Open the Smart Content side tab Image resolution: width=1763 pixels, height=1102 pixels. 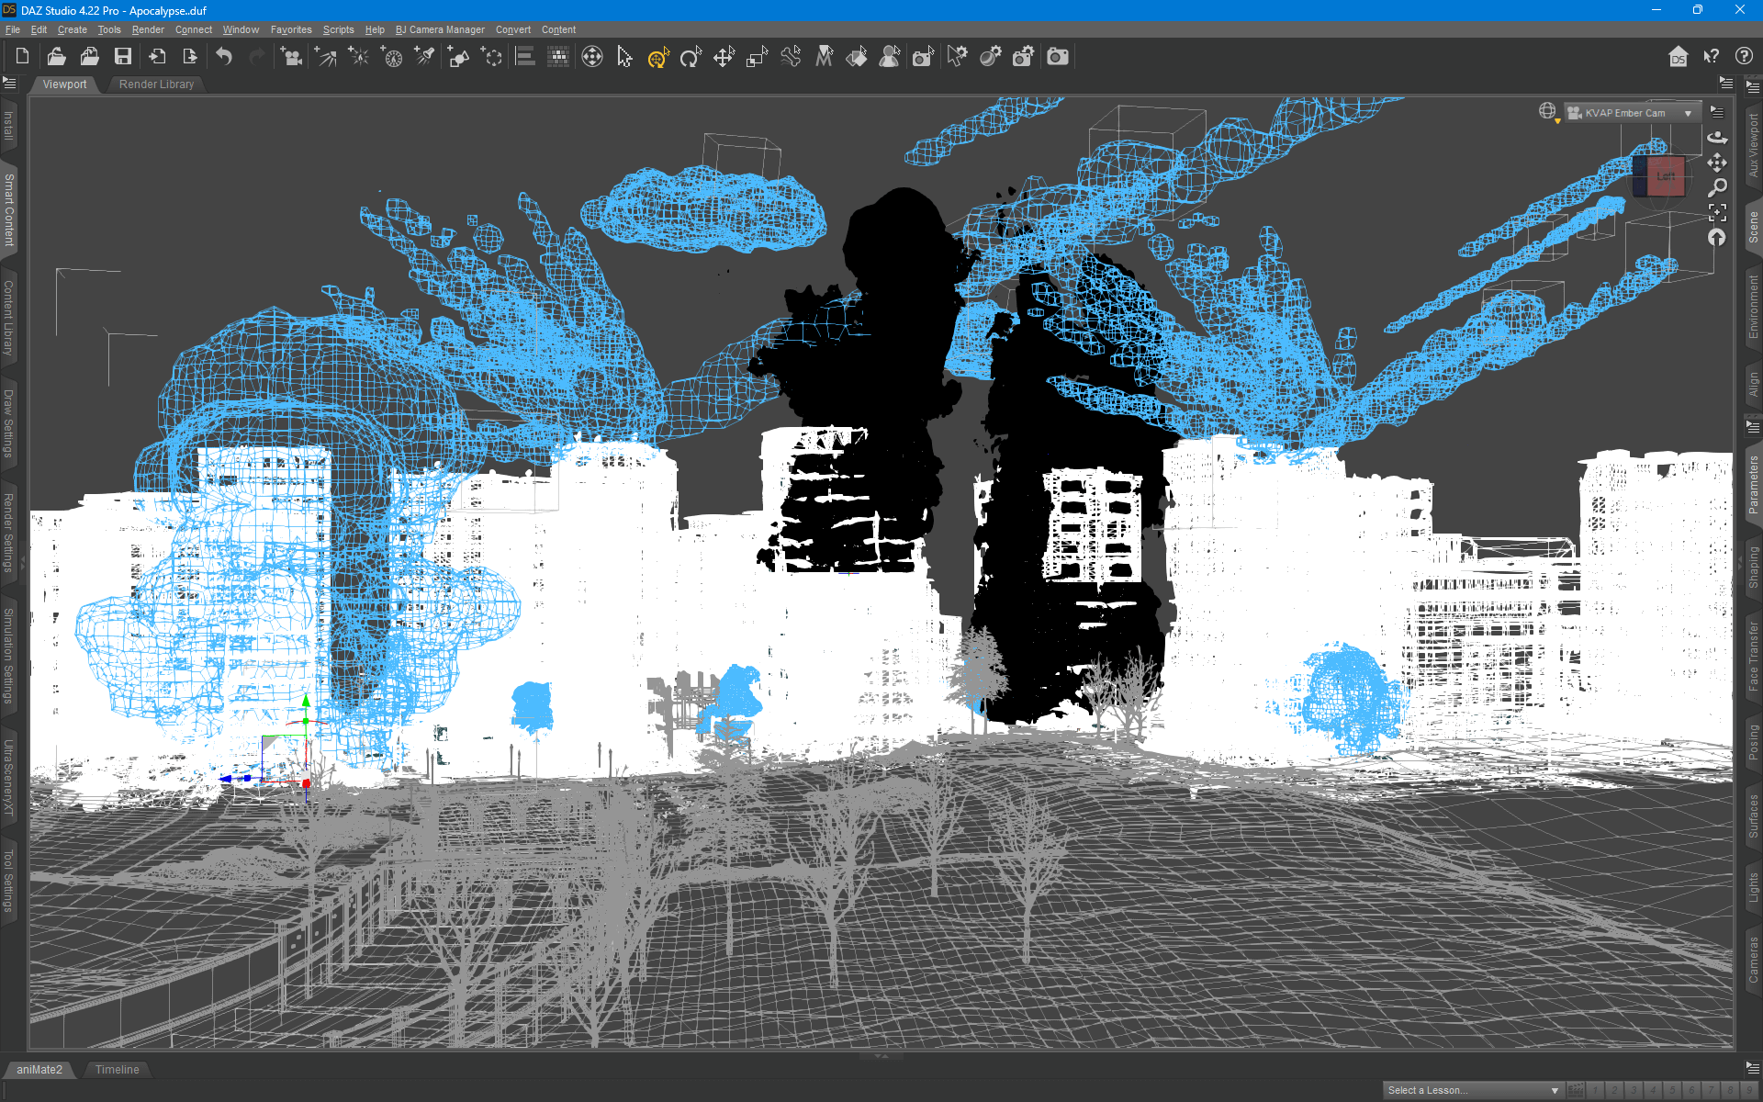(x=9, y=210)
